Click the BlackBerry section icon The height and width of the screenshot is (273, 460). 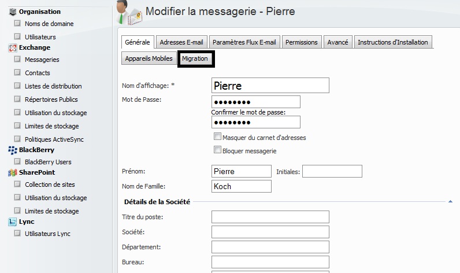pos(13,150)
